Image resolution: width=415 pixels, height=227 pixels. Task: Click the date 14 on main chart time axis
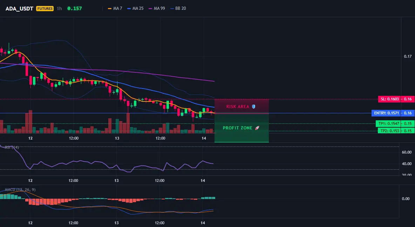pos(204,138)
